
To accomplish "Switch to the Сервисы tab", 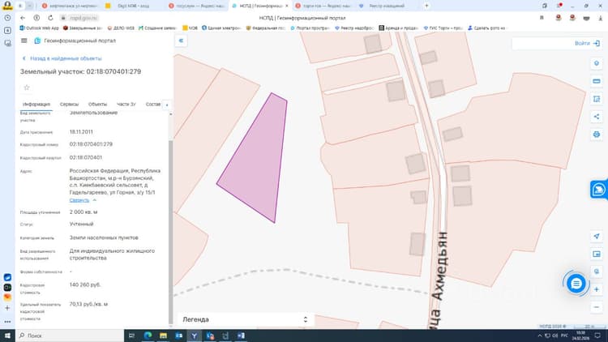I will point(69,105).
